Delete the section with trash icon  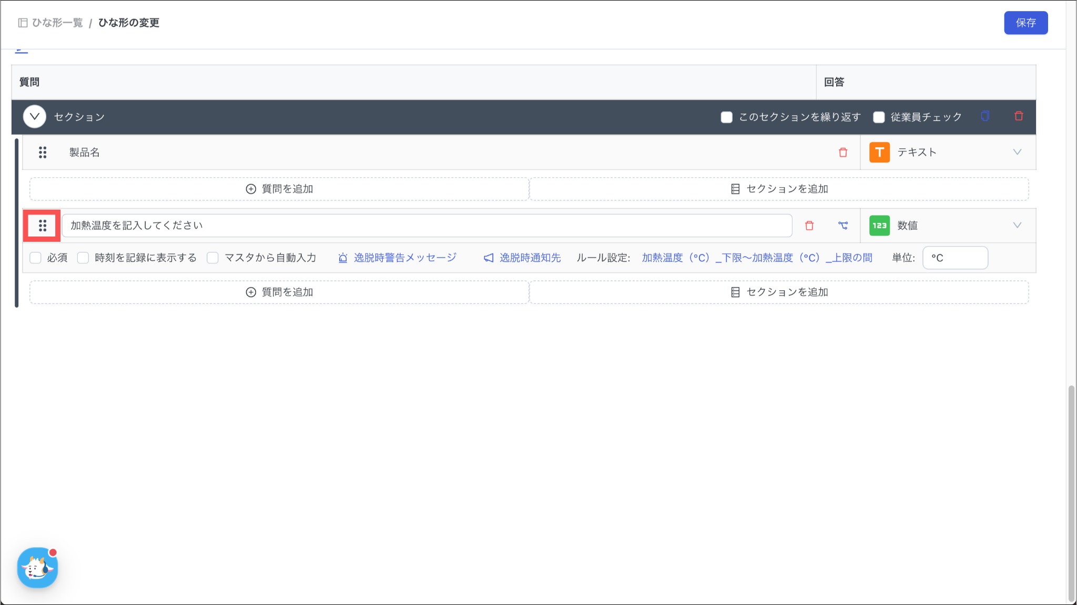pos(1019,116)
